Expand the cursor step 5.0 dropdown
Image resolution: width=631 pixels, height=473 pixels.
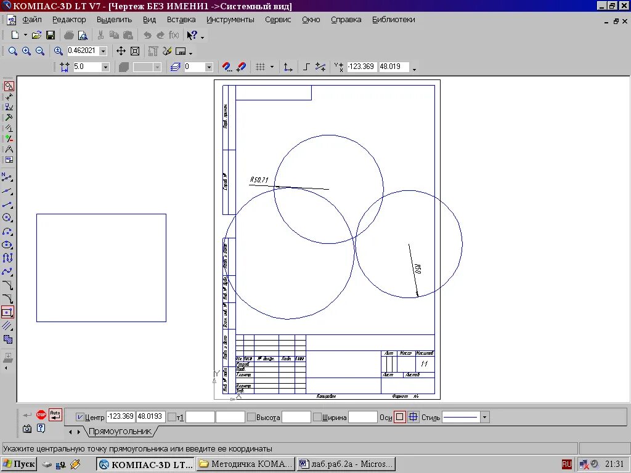click(105, 67)
